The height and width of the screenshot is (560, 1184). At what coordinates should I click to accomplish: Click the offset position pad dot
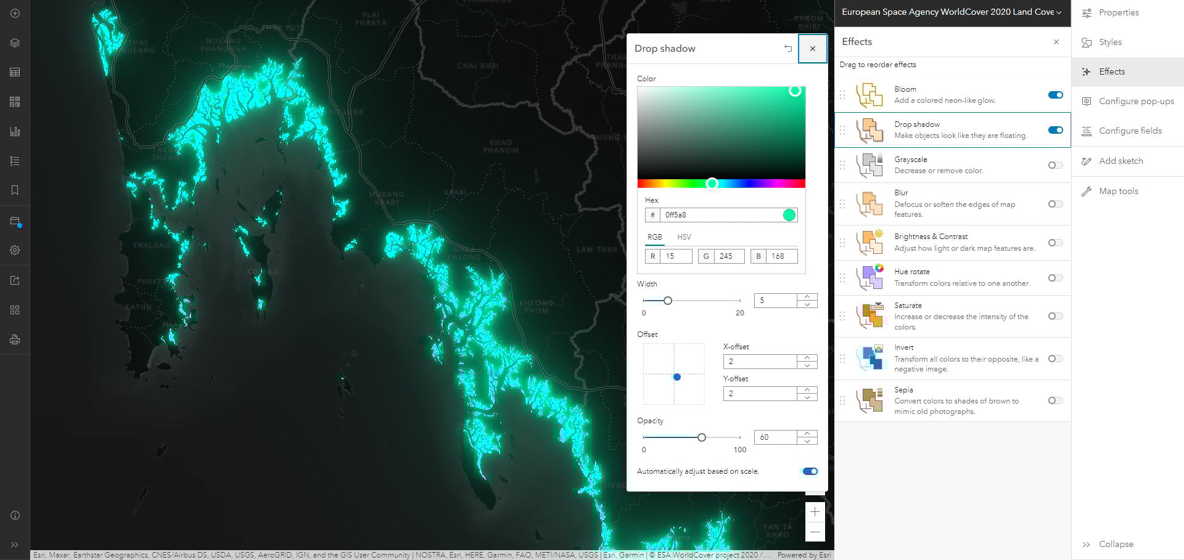(677, 377)
